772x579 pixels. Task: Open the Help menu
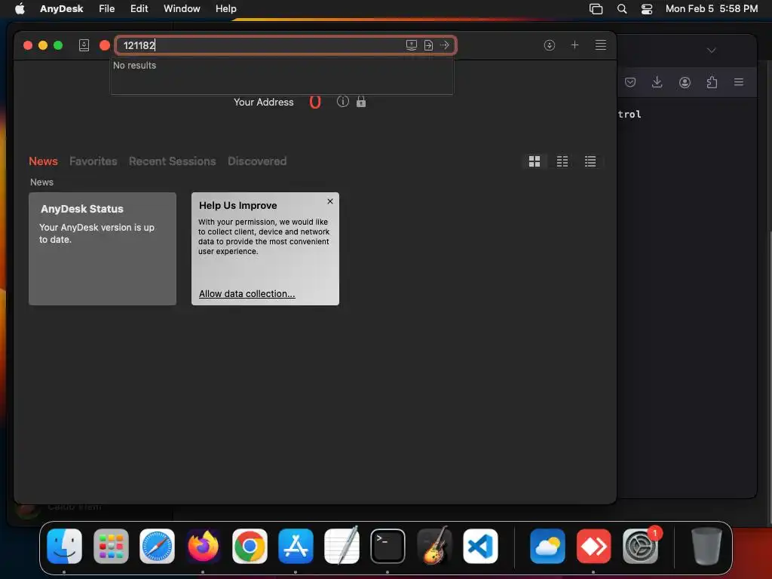[x=226, y=9]
